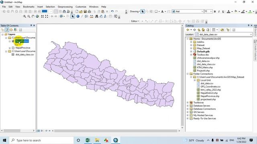Choose the Drawing toolbar select arrow
The image size is (257, 144).
(143, 12)
